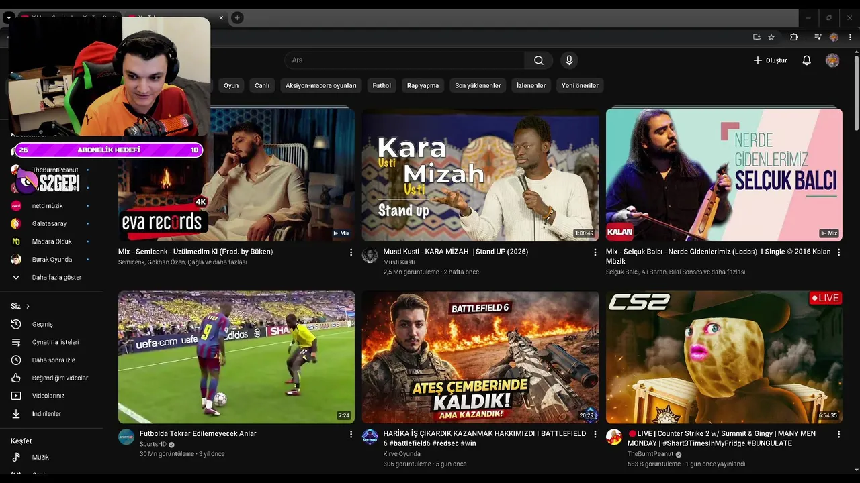
Task: Open options menu for Semicenk mix
Action: pyautogui.click(x=351, y=252)
